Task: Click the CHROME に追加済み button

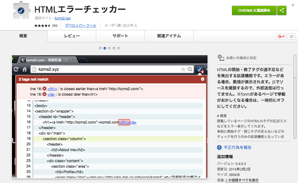Action: pyautogui.click(x=254, y=10)
